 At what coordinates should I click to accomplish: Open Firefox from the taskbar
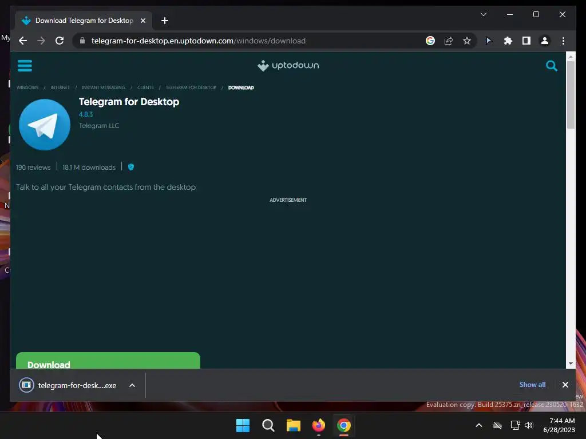coord(318,425)
